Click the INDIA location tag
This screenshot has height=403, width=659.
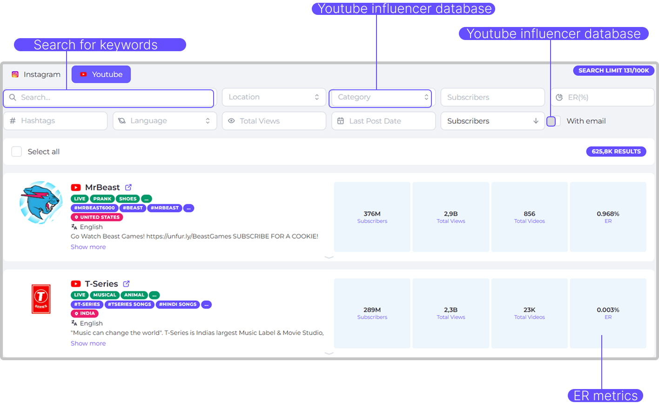(84, 314)
